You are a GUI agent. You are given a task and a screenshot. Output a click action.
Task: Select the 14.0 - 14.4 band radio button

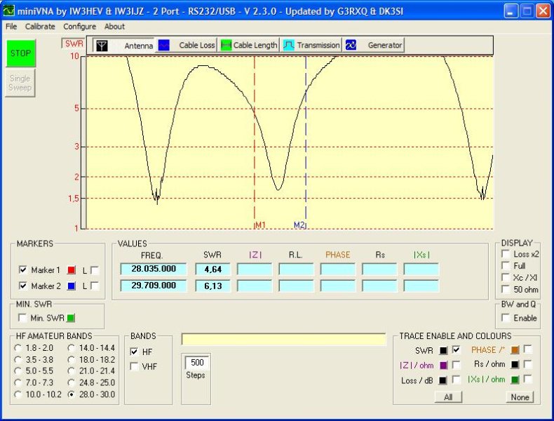pos(72,348)
